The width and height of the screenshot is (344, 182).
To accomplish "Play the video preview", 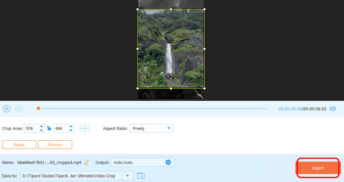I will pyautogui.click(x=6, y=108).
